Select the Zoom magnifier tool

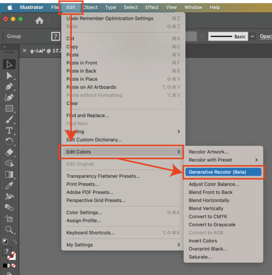pyautogui.click(x=10, y=230)
